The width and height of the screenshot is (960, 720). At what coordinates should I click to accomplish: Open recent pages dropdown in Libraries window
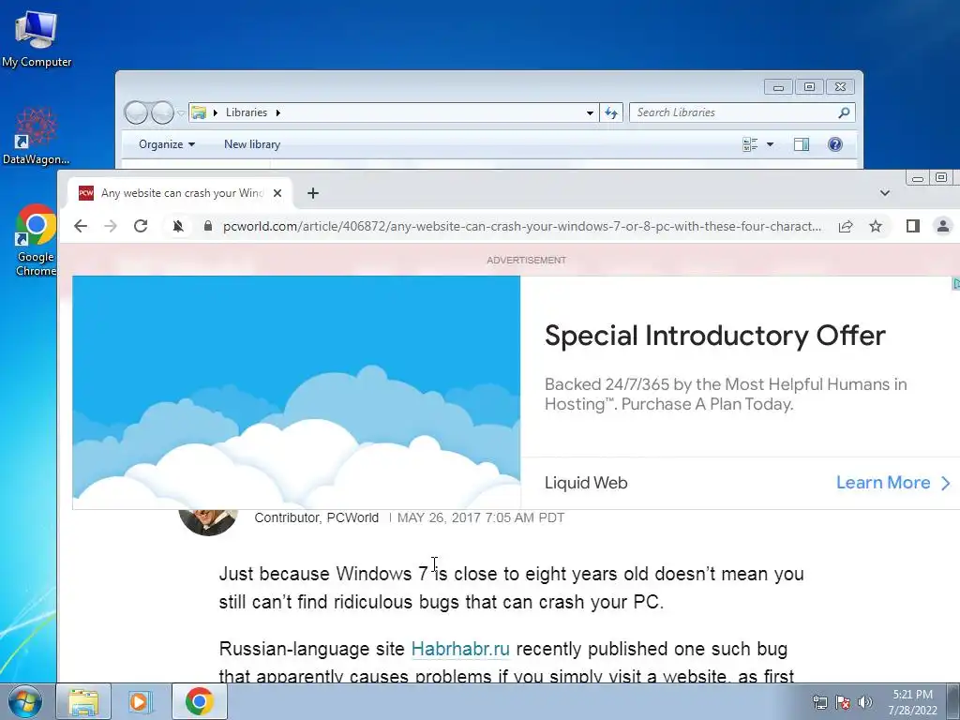(x=181, y=112)
